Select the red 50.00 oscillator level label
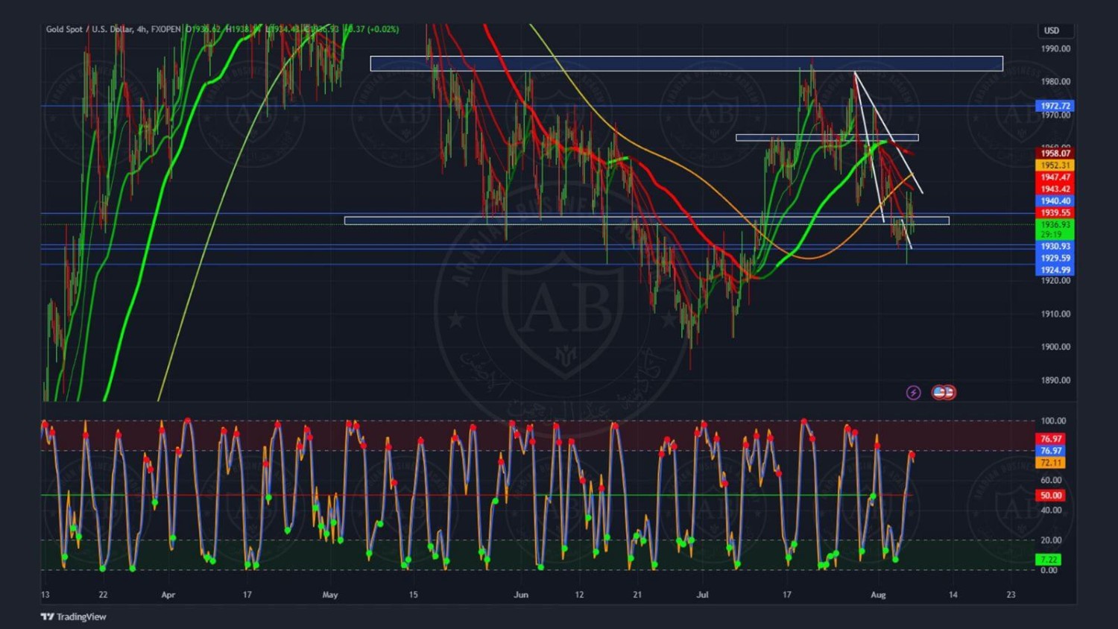Image resolution: width=1118 pixels, height=629 pixels. tap(1051, 496)
